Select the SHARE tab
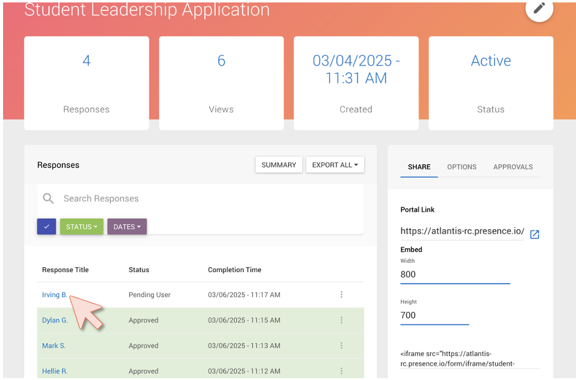The image size is (576, 380). (419, 167)
